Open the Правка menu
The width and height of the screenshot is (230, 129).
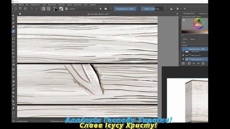tap(21, 5)
